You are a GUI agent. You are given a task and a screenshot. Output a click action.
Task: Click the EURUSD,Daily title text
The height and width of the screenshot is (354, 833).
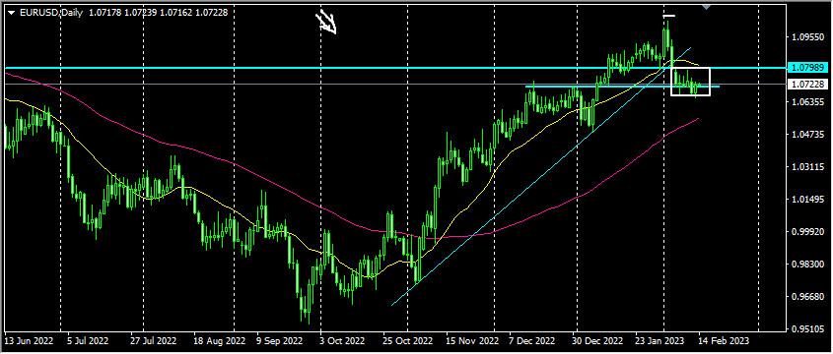coord(51,13)
